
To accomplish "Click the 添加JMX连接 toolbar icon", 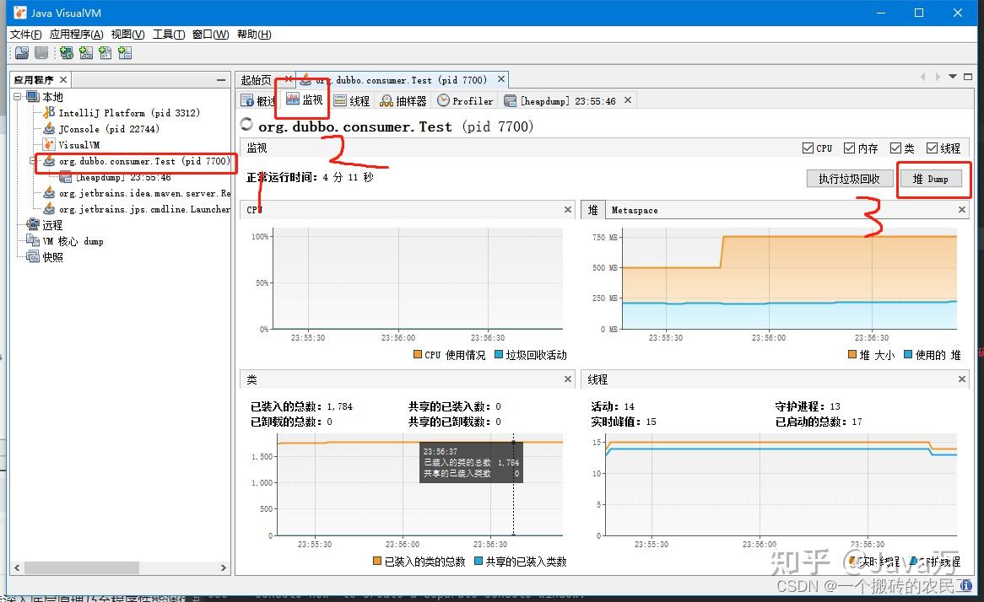I will (x=85, y=53).
